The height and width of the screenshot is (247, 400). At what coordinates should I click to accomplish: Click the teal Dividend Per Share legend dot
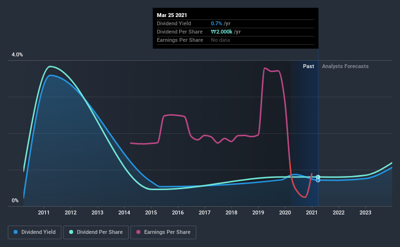(71, 232)
